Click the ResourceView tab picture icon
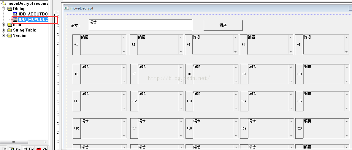 tap(12, 149)
